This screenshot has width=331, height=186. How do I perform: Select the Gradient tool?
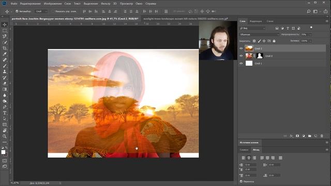(x=5, y=89)
